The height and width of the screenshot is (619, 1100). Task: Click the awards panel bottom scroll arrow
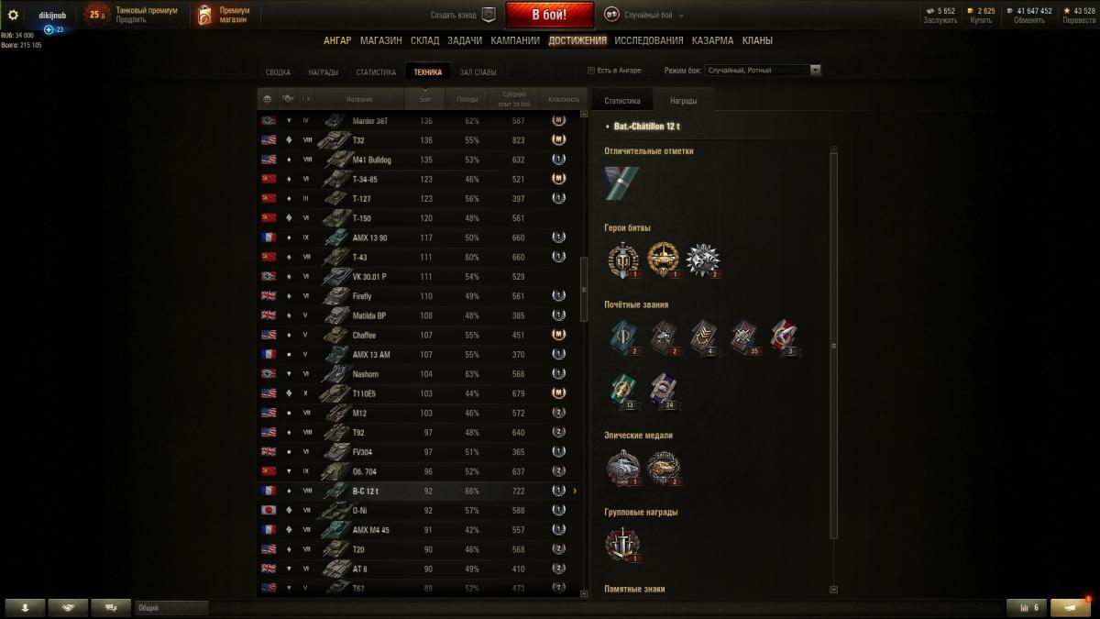(x=833, y=590)
